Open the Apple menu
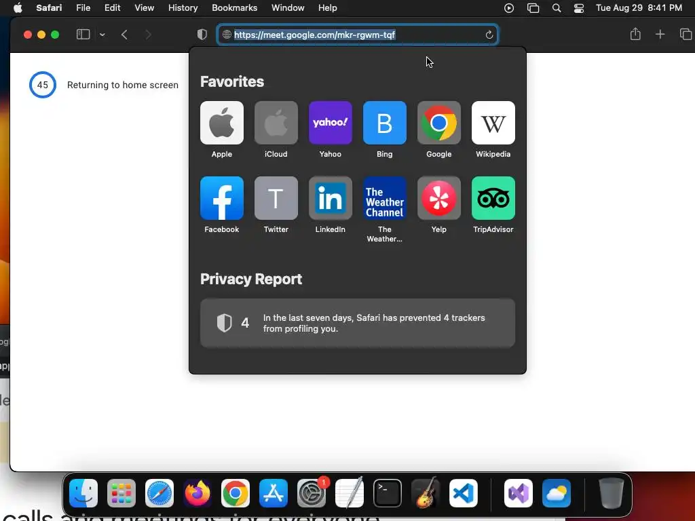The width and height of the screenshot is (695, 521). pyautogui.click(x=18, y=8)
